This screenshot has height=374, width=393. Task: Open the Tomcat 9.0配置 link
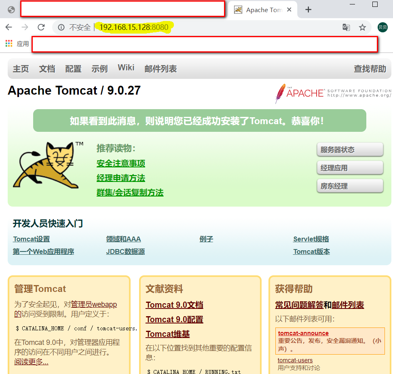point(174,319)
